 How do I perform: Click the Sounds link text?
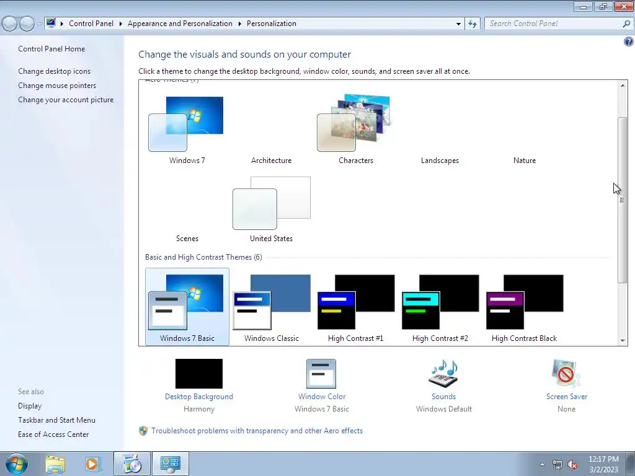[x=443, y=397]
